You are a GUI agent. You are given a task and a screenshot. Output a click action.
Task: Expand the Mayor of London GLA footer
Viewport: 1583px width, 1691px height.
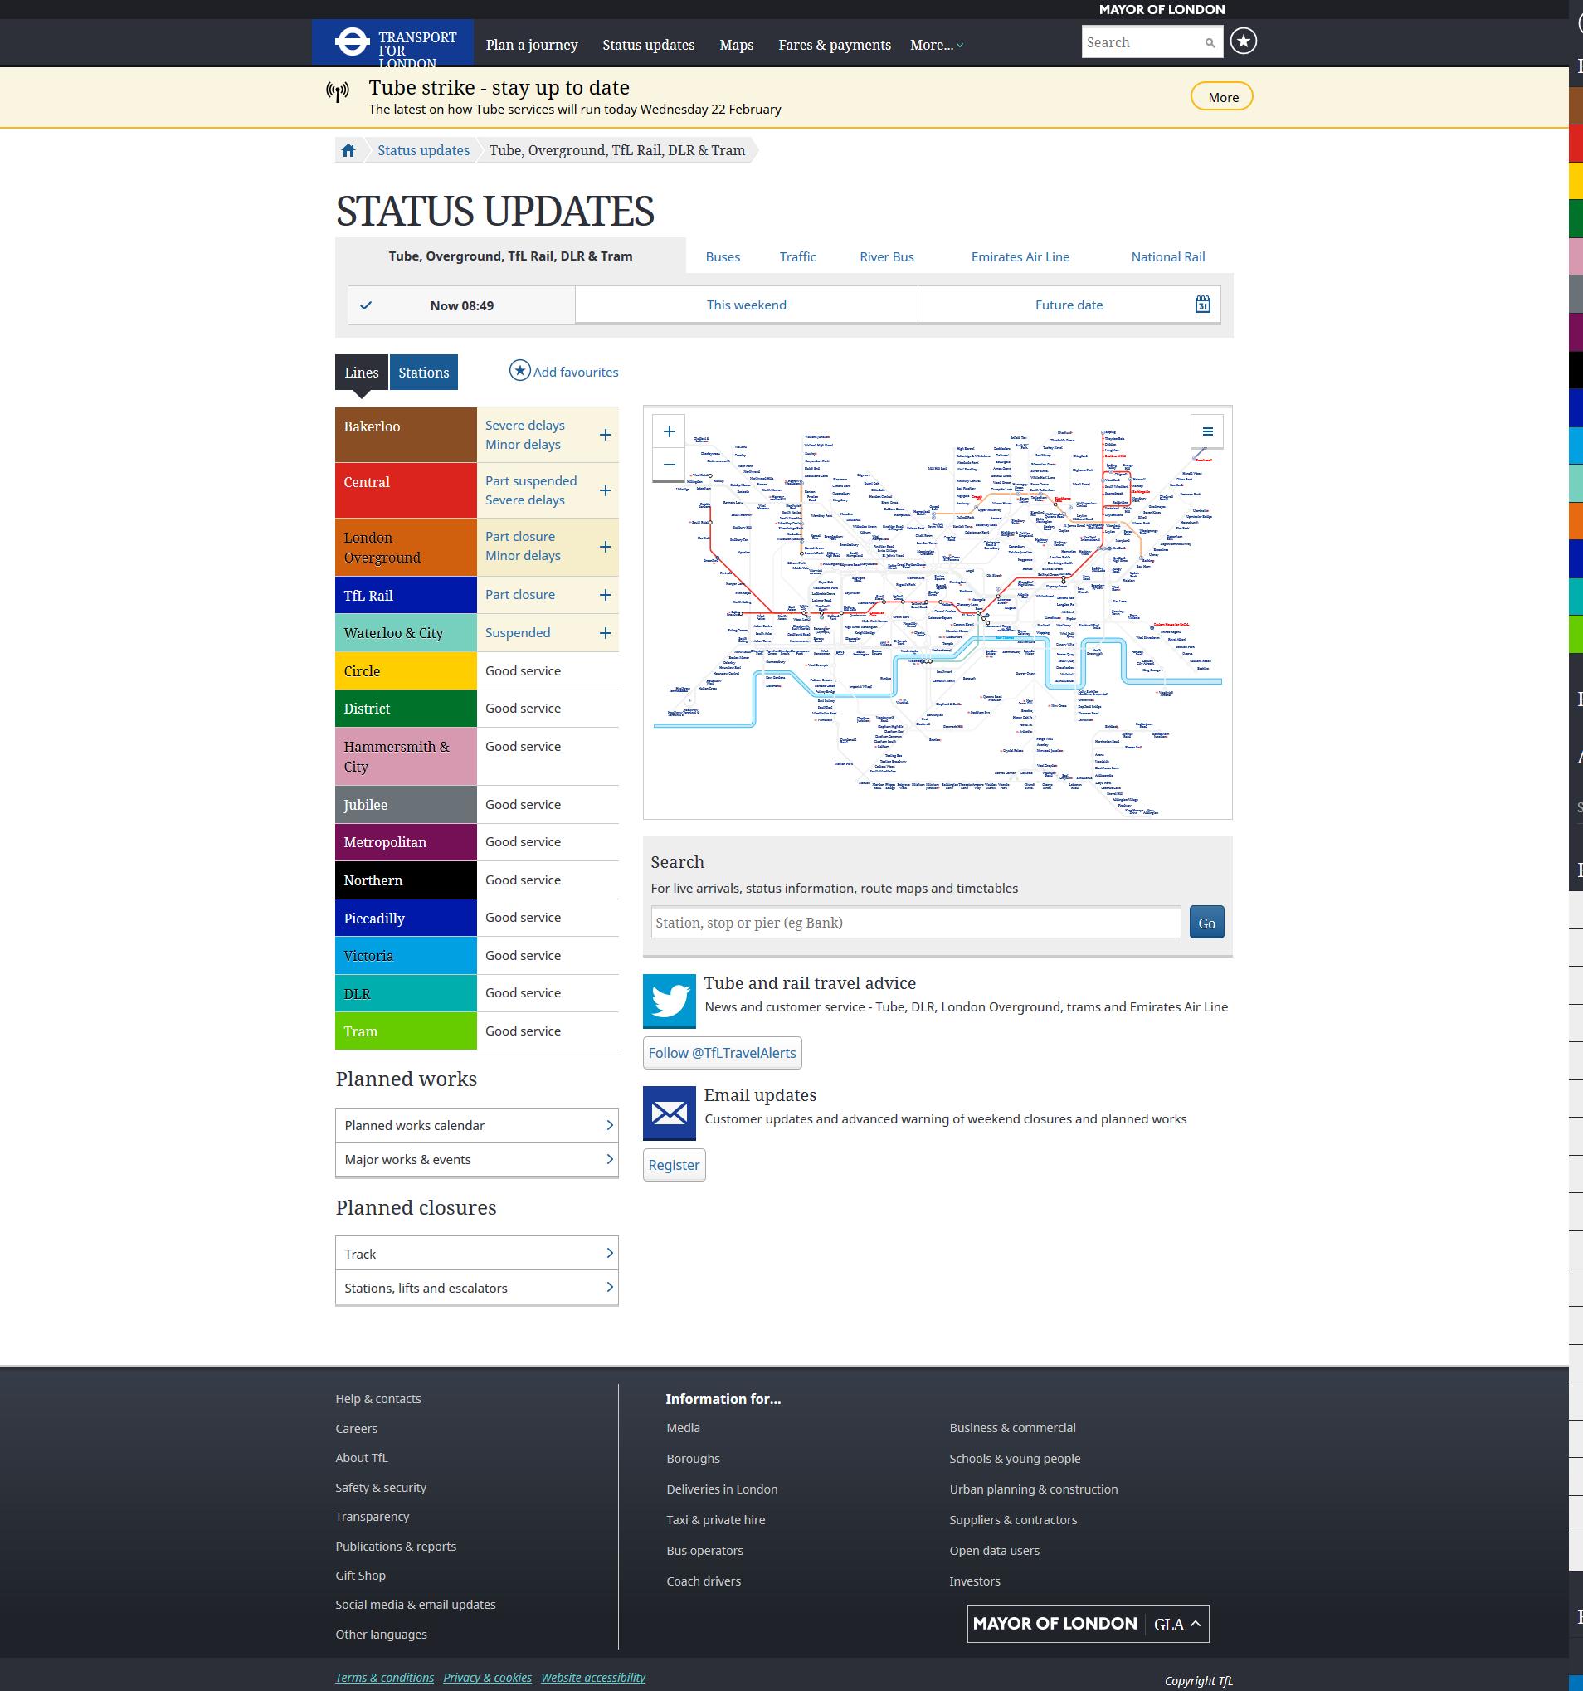click(1088, 1623)
